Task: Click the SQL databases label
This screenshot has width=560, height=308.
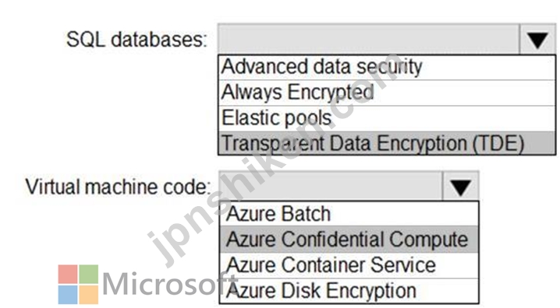Action: [136, 39]
